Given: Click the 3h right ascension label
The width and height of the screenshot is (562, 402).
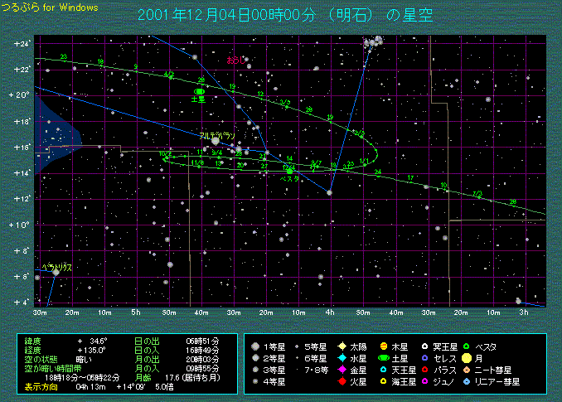Looking at the screenshot, I should coord(524,312).
